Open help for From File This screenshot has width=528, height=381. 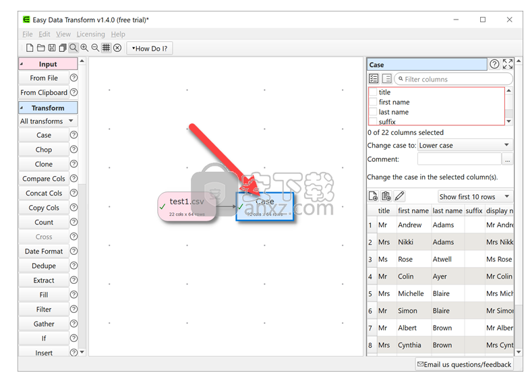click(x=74, y=78)
